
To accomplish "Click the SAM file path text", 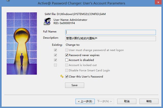I will point(75,14).
